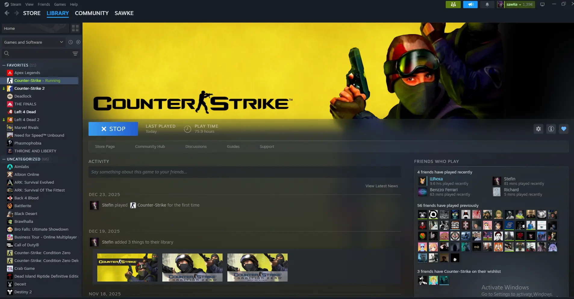Open the Counter-Strike thumbnail in Dec 19 activity
This screenshot has width=574, height=299.
[127, 268]
